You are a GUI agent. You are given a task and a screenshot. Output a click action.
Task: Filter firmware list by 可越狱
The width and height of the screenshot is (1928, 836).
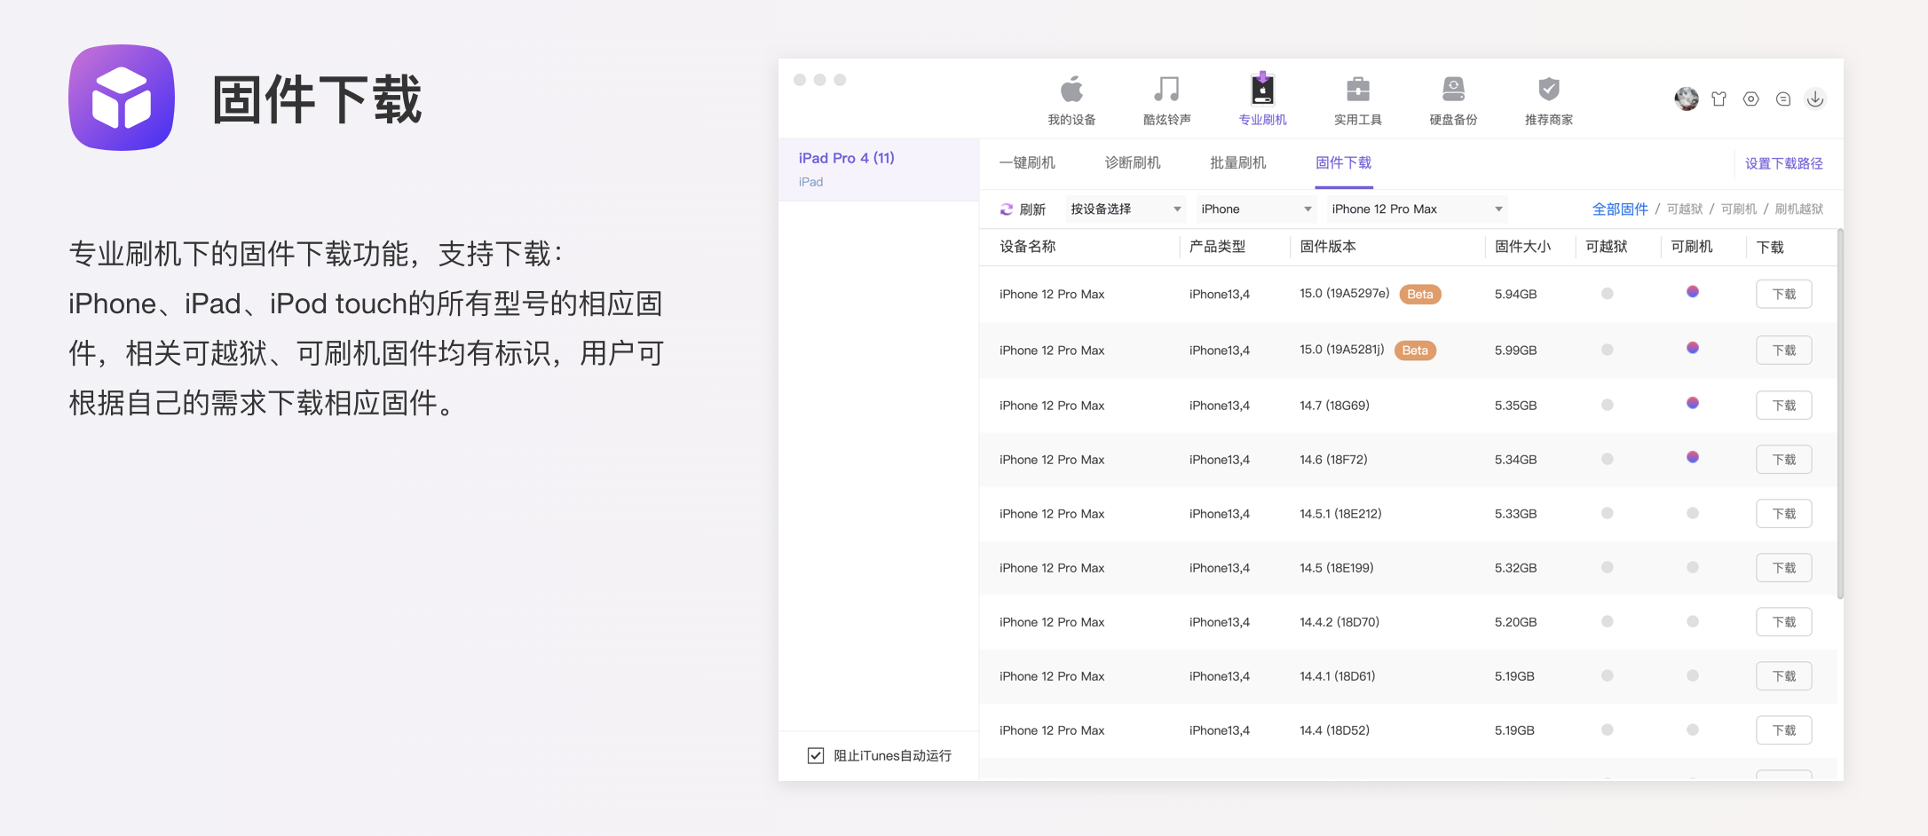point(1685,209)
